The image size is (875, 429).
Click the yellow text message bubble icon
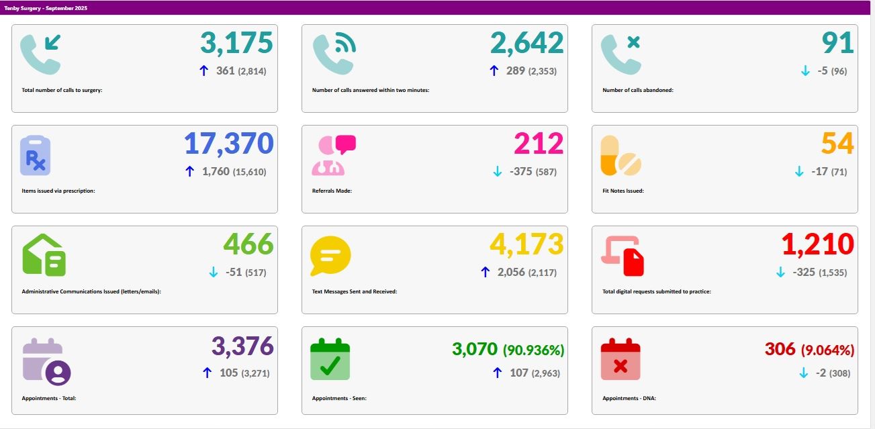(x=330, y=256)
